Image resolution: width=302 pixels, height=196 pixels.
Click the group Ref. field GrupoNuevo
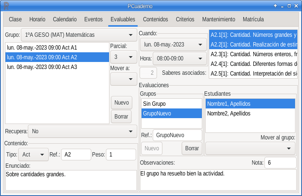(177, 135)
